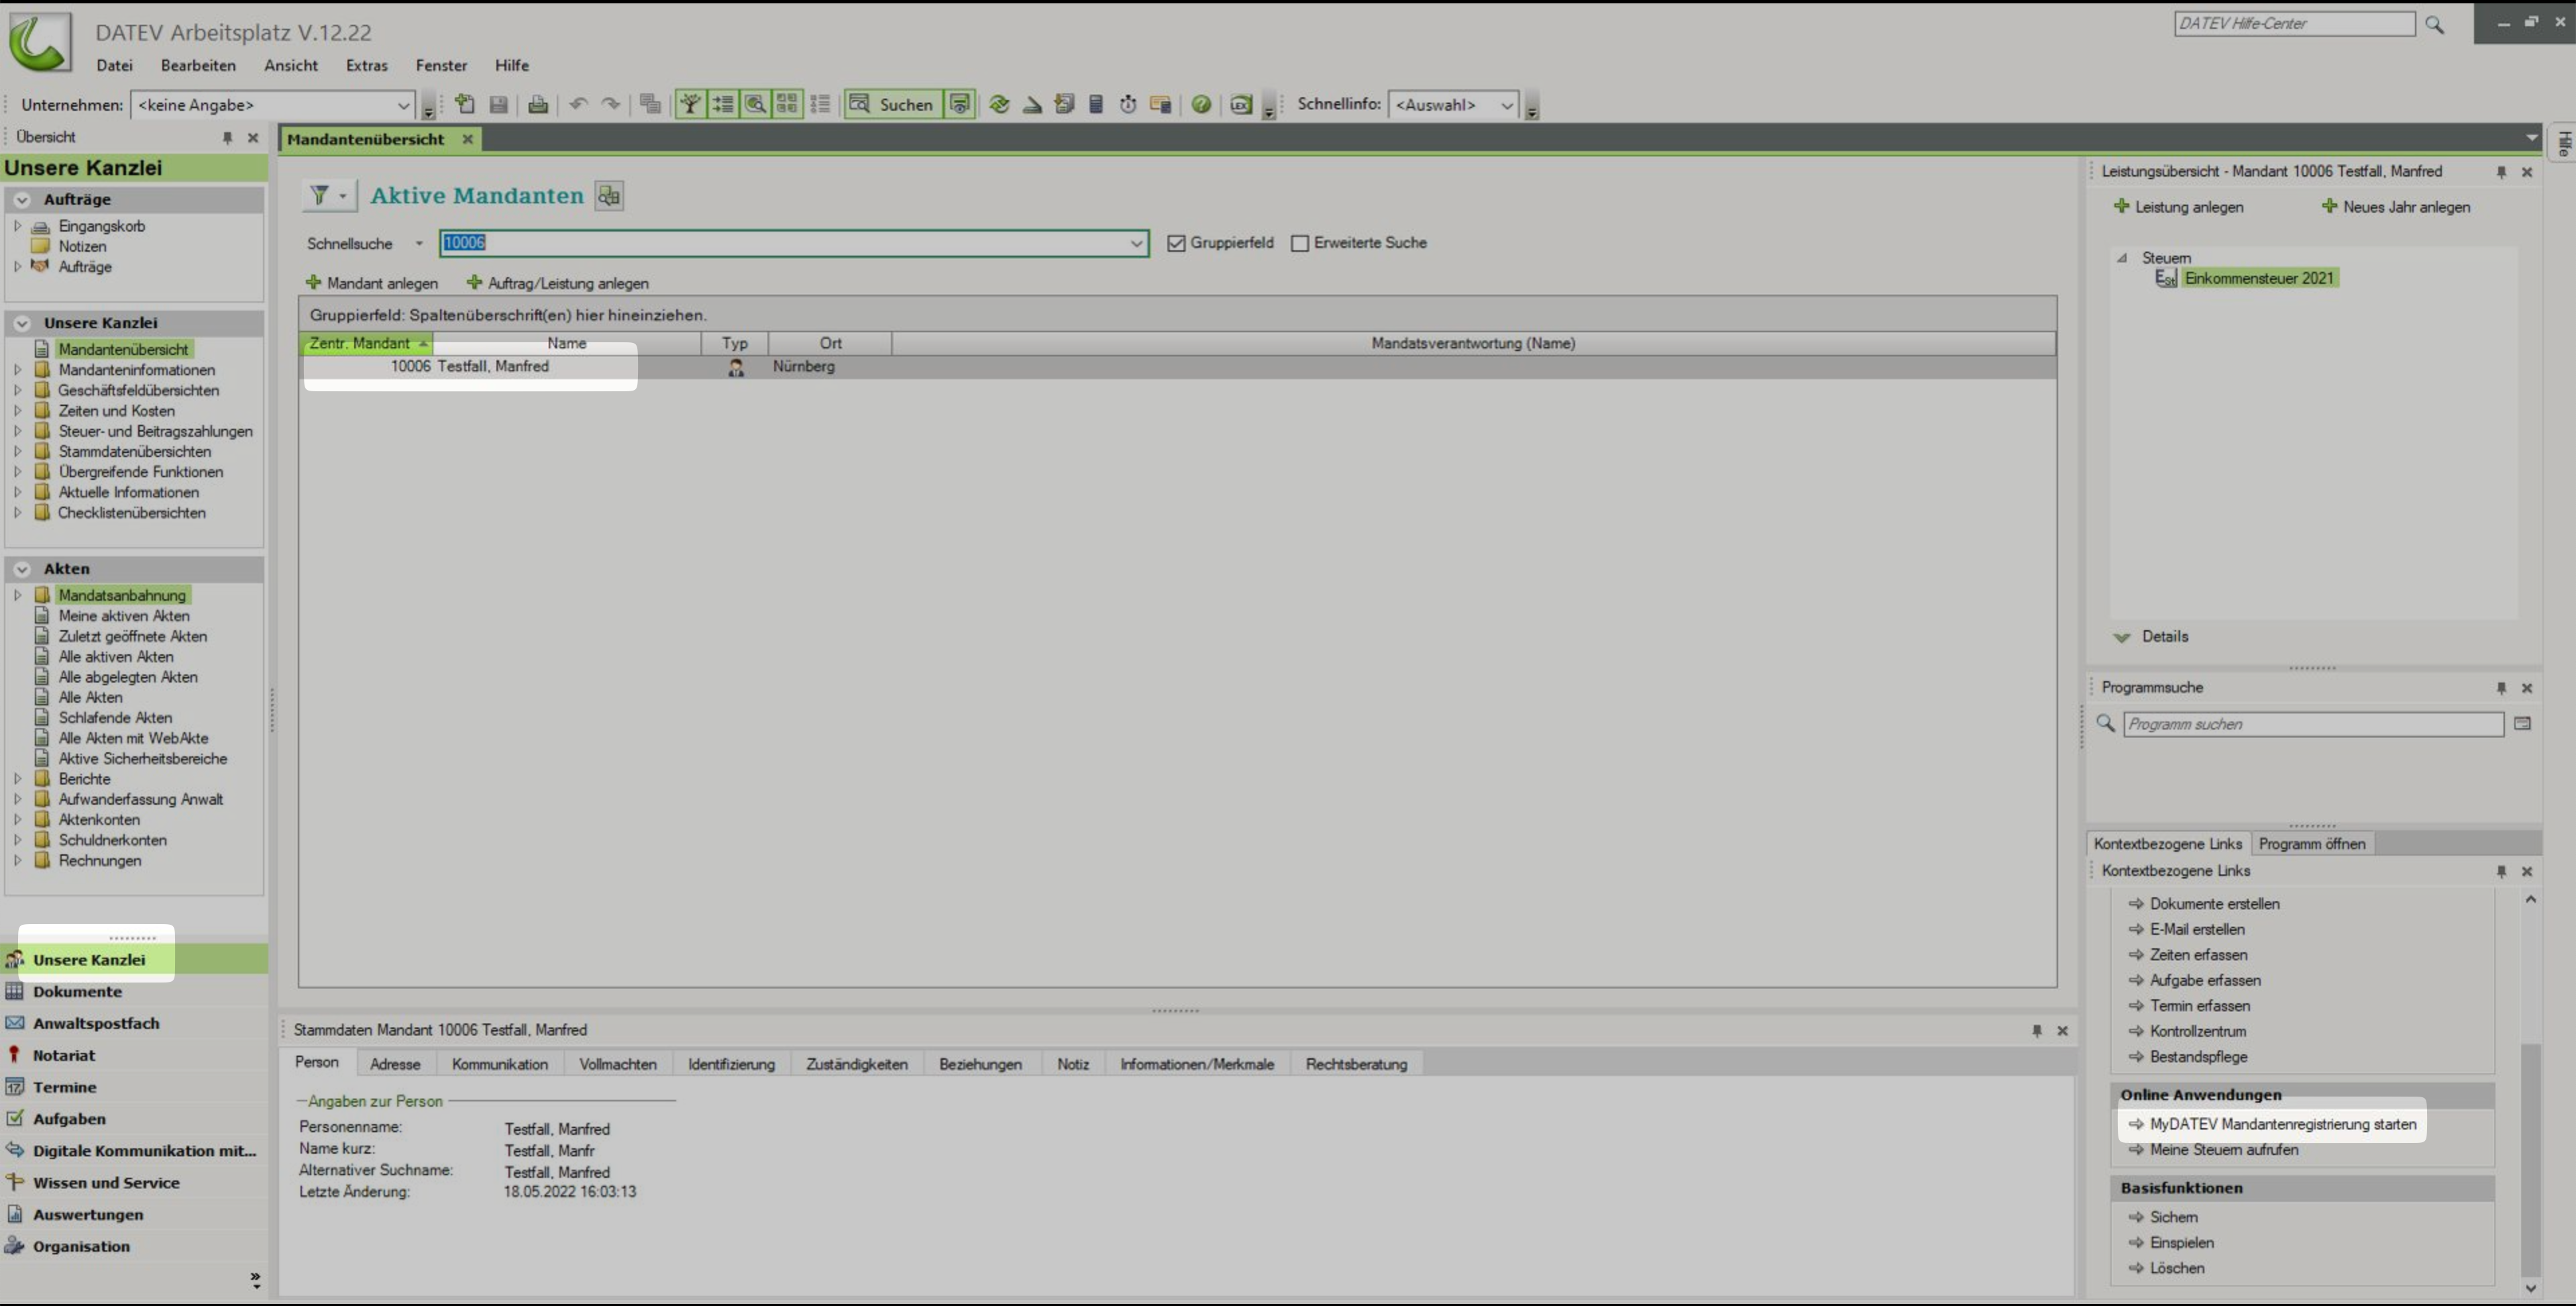The width and height of the screenshot is (2576, 1306).
Task: Click the stopwatch time-tracking toolbar icon
Action: point(1128,104)
